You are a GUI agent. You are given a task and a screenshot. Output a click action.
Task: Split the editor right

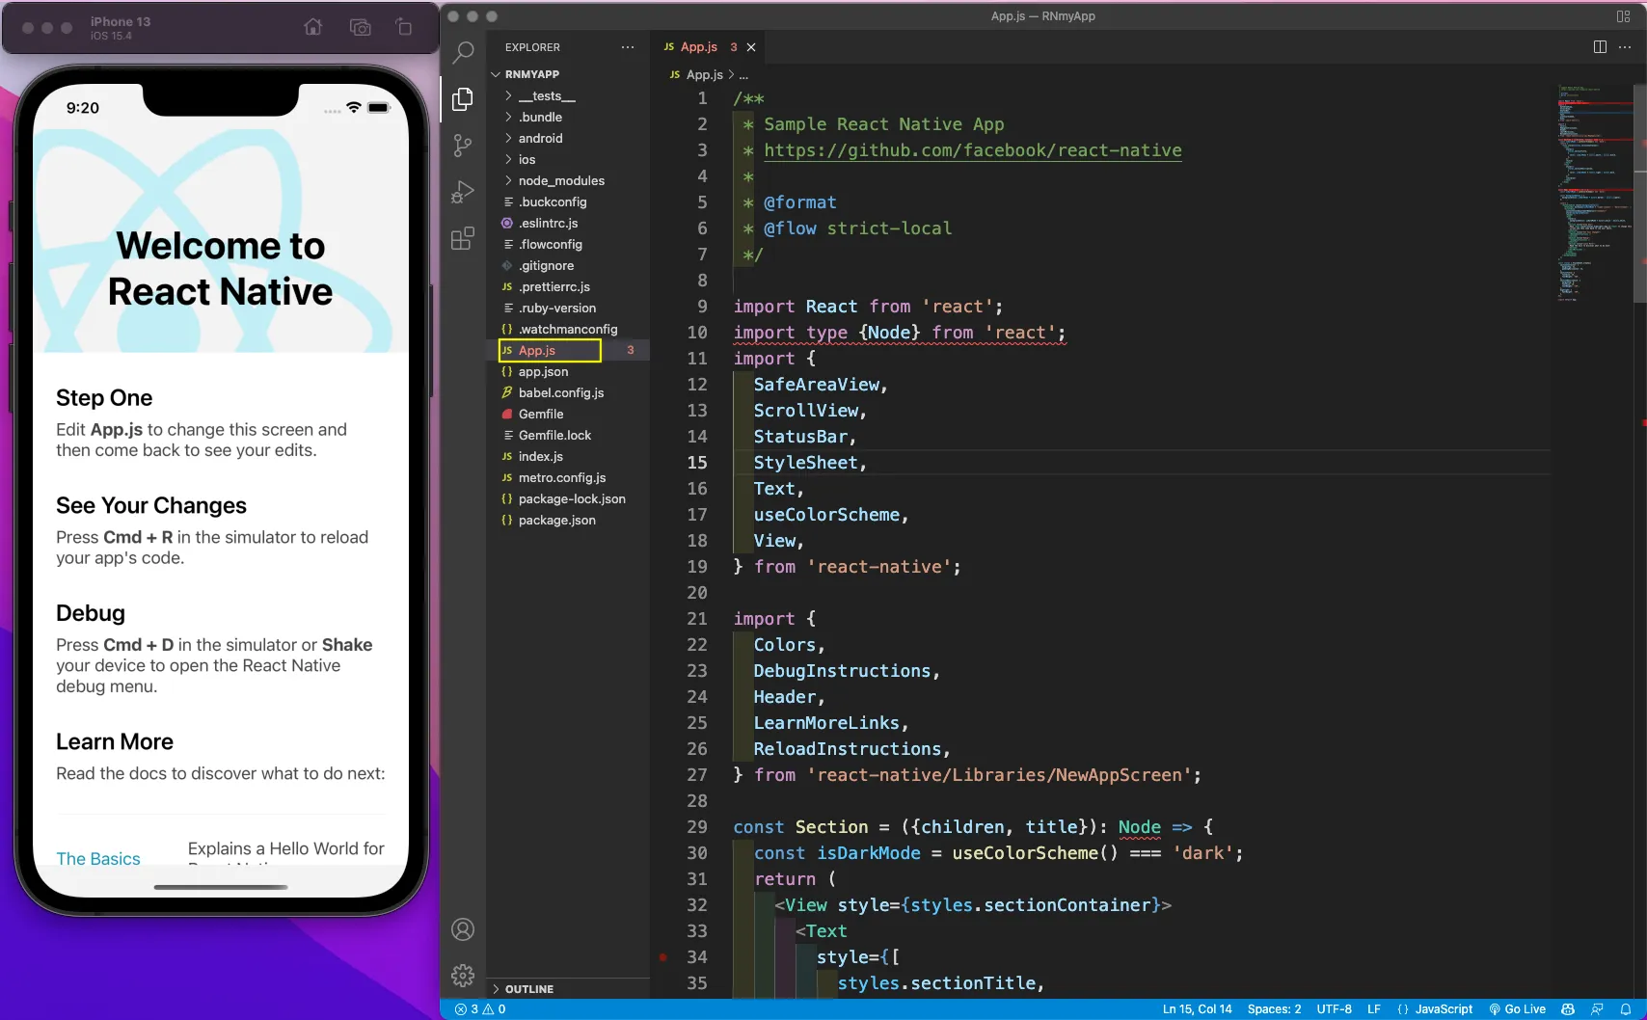(1600, 46)
